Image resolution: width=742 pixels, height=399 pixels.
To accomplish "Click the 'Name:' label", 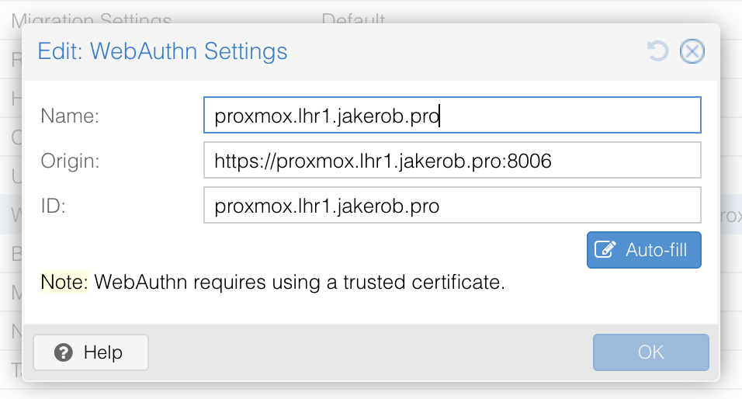I will click(x=70, y=116).
